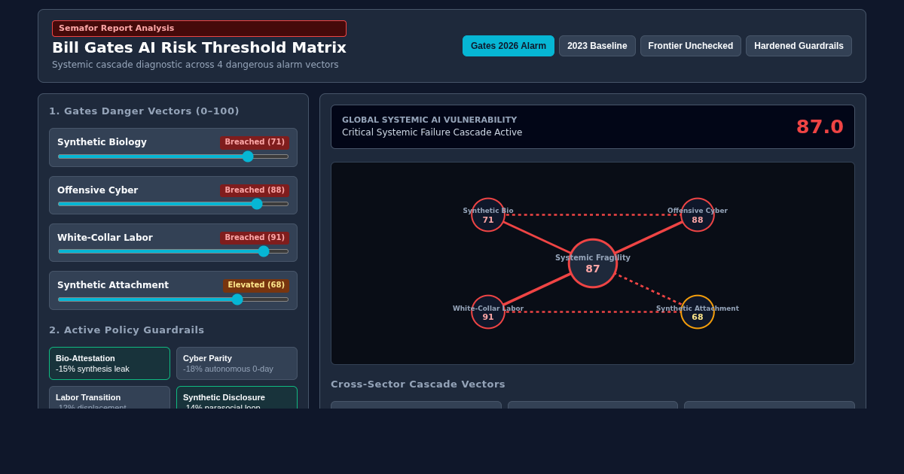This screenshot has height=474, width=904.
Task: Choose the Frontier Unchecked scenario
Action: (691, 46)
